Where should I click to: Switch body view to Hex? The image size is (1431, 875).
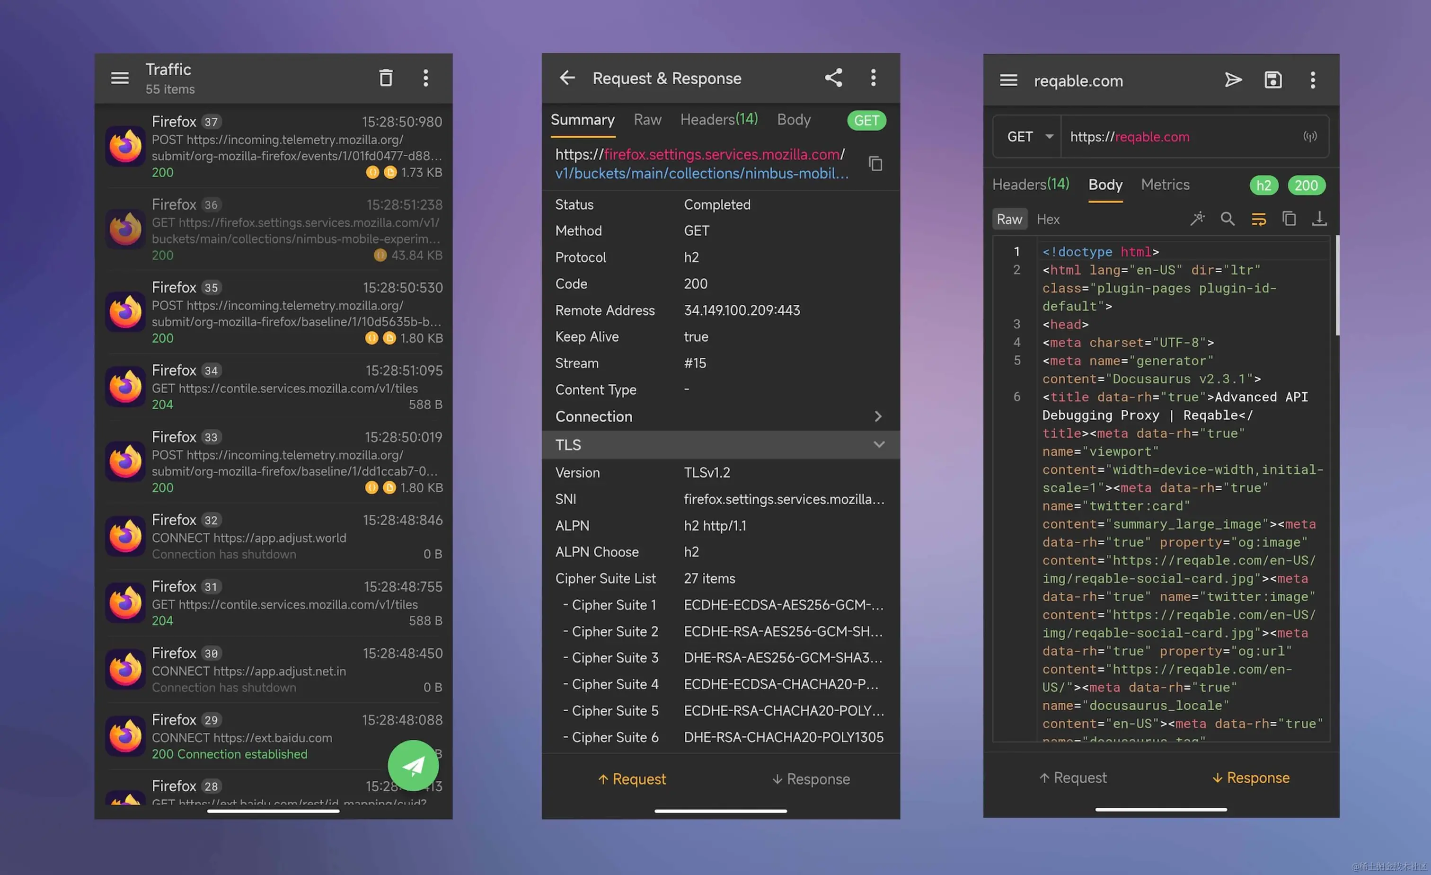(1048, 220)
